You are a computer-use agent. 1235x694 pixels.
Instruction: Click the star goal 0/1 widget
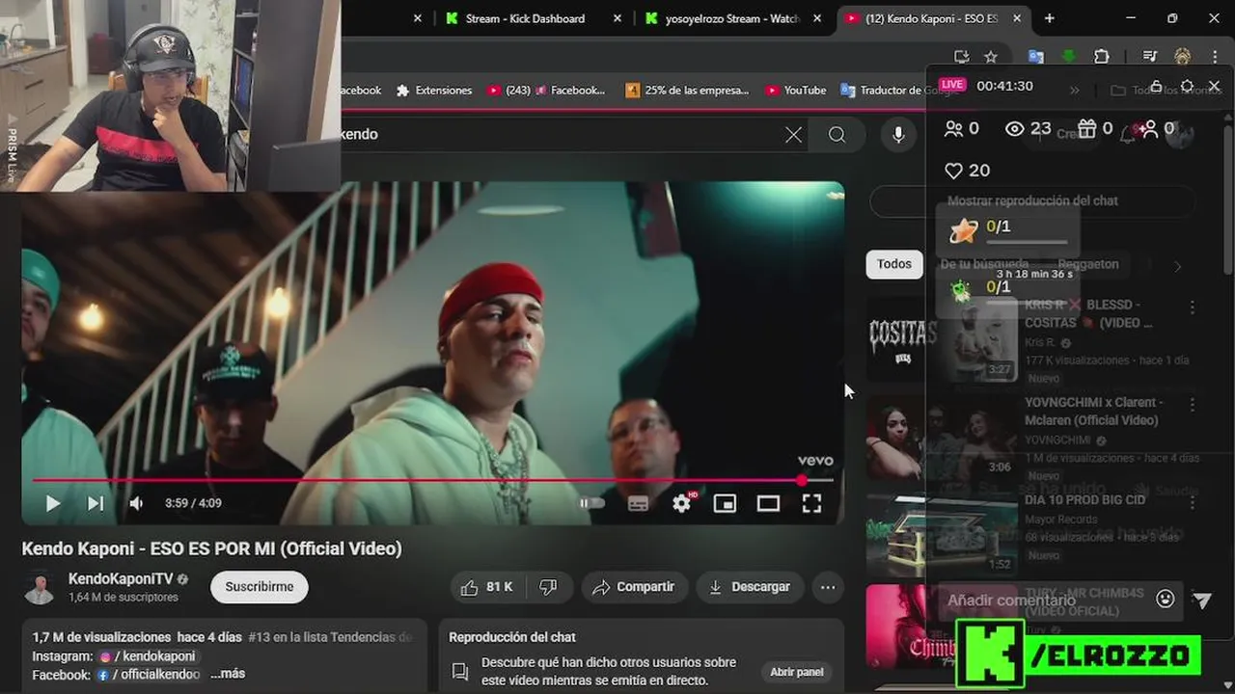tap(1007, 230)
